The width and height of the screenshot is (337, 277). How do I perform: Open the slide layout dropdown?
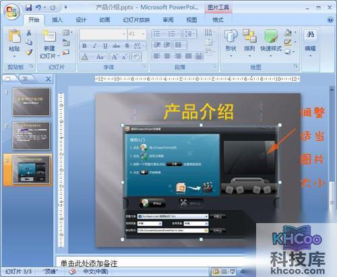pos(67,32)
